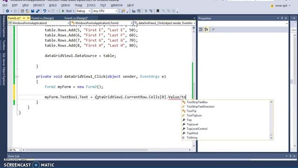Open the DEBUG menu

pyautogui.click(x=66, y=5)
